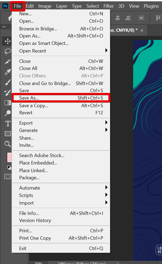Viewport: 162px width, 264px height.
Task: Activate the Zoom tool
Action: click(8, 144)
